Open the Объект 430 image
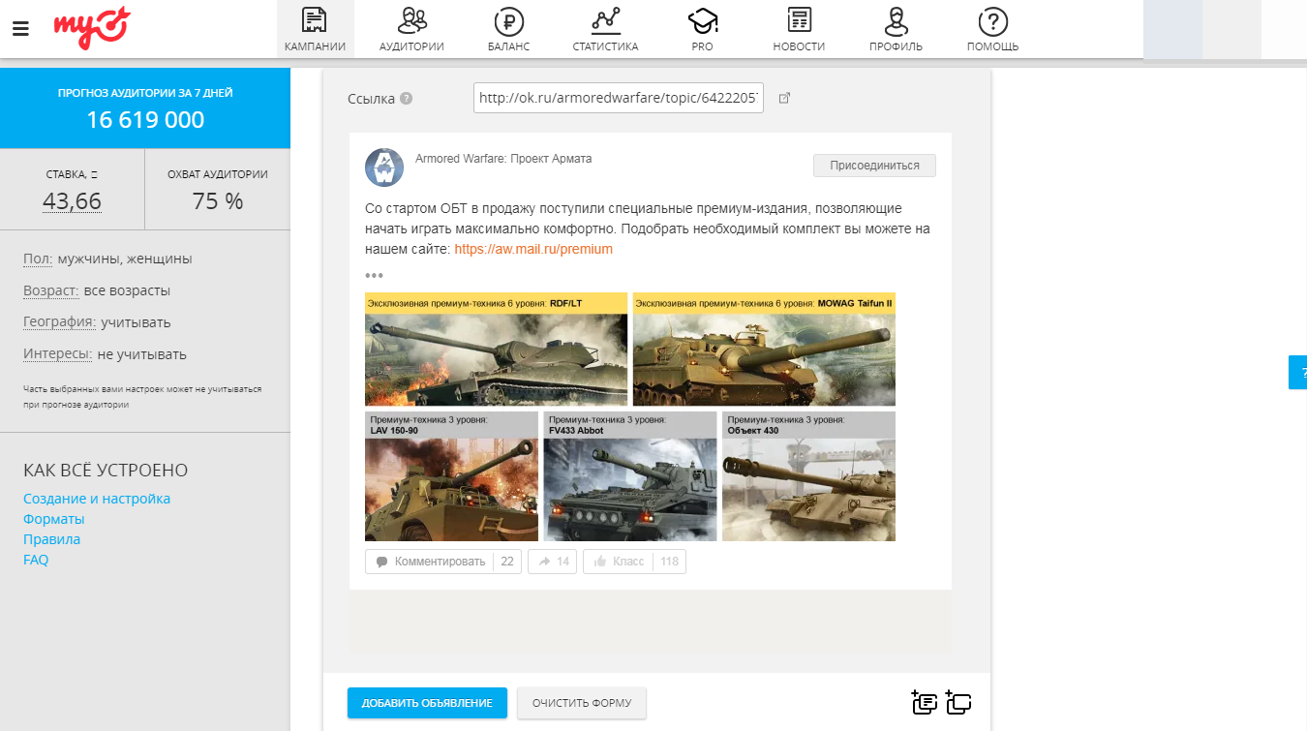The image size is (1307, 731). 808,476
